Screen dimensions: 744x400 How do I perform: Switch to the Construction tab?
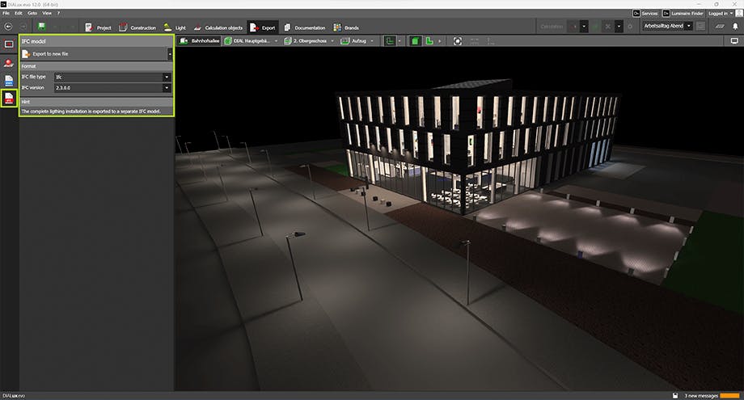tap(137, 27)
